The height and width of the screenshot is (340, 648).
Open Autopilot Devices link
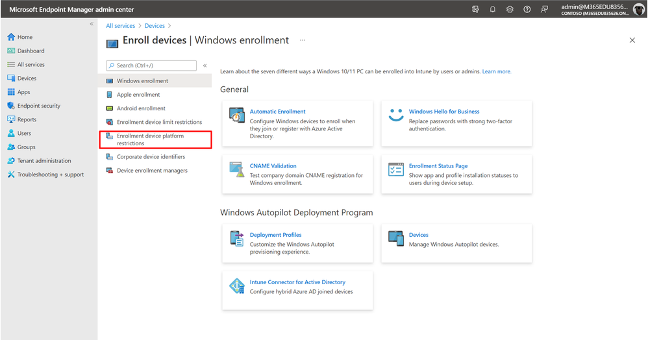tap(418, 235)
